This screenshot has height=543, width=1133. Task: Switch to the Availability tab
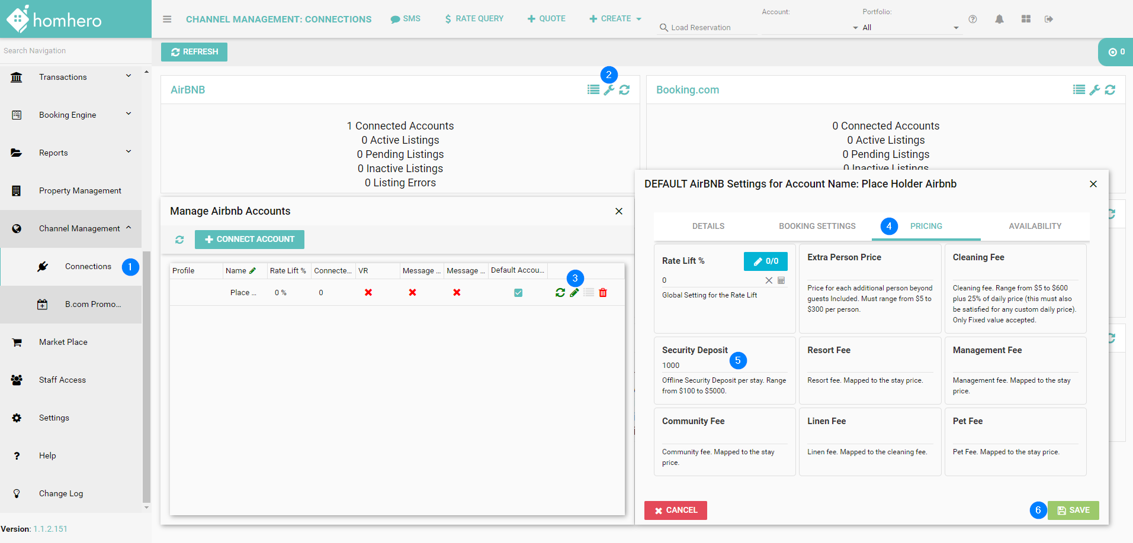click(x=1035, y=226)
